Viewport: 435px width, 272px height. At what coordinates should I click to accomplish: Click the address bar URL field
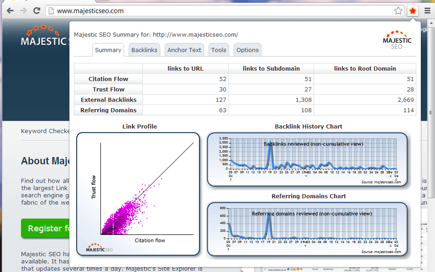click(221, 11)
